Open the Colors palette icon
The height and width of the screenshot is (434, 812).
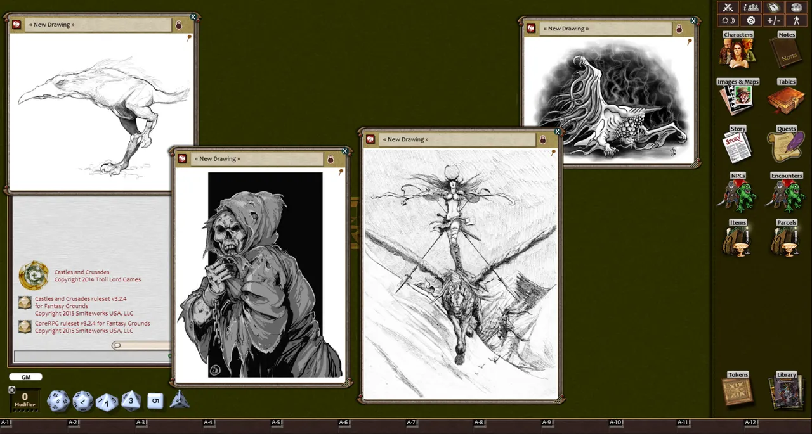click(796, 8)
